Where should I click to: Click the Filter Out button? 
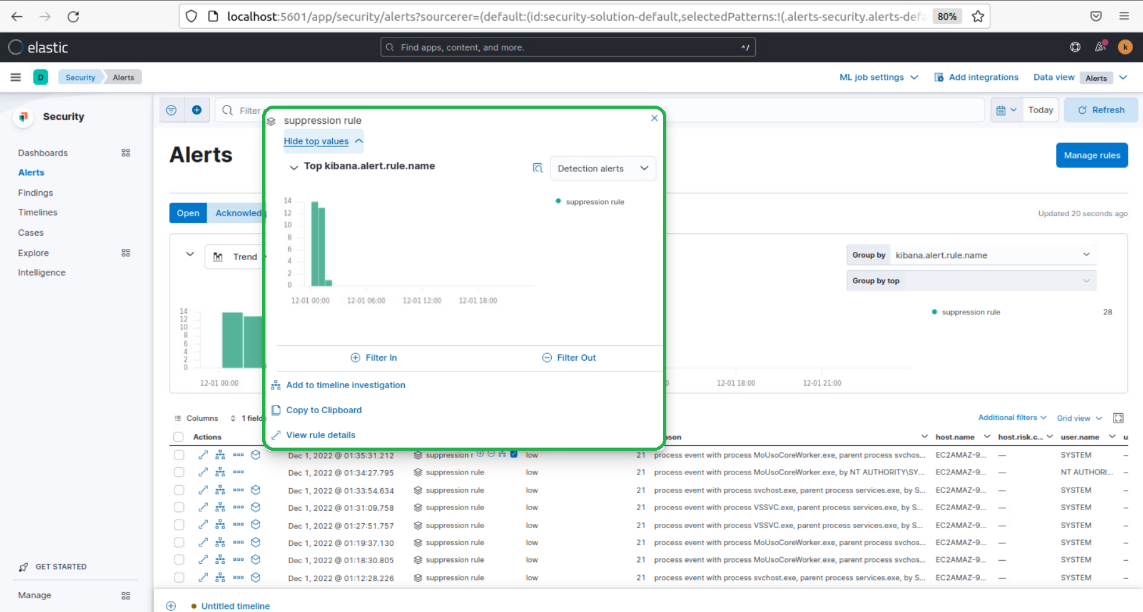pyautogui.click(x=569, y=358)
